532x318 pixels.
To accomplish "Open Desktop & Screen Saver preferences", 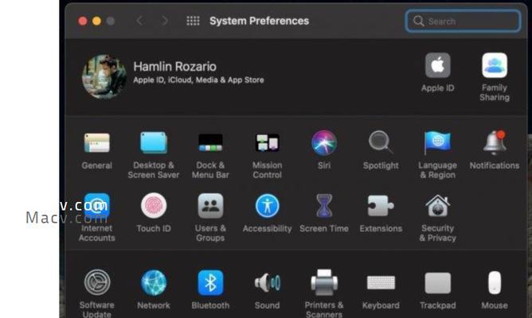I will [x=154, y=143].
